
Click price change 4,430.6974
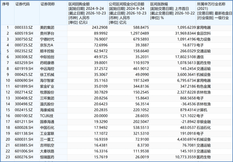click(186, 139)
